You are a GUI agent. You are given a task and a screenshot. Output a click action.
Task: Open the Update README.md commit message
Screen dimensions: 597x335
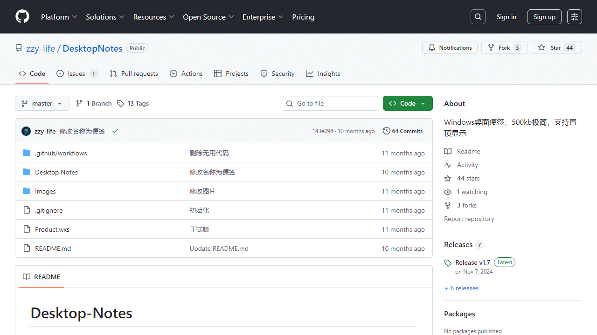[219, 248]
